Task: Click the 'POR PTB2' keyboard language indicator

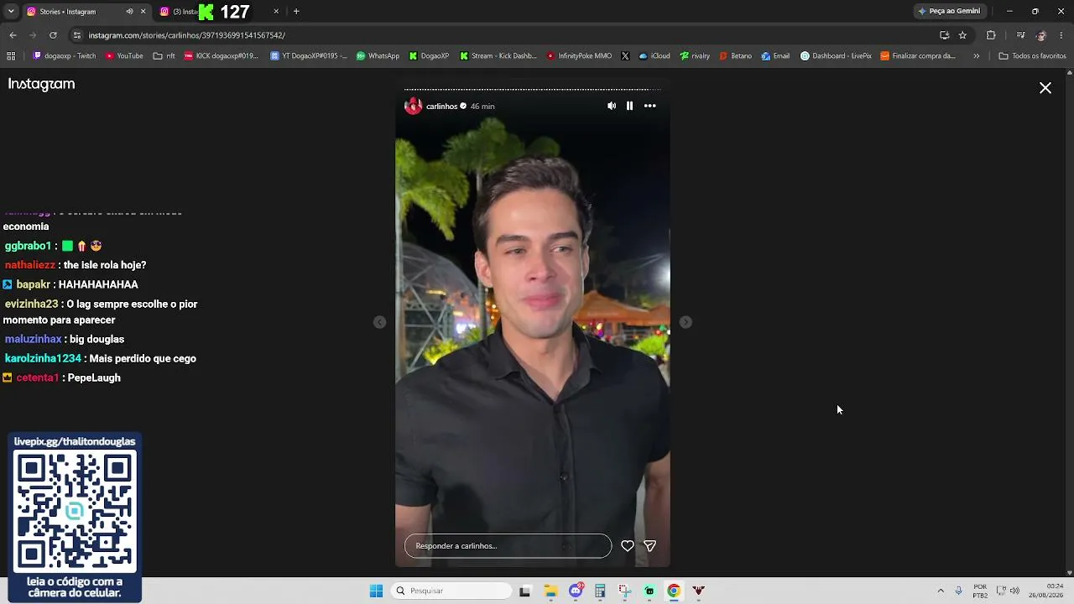Action: pos(980,591)
